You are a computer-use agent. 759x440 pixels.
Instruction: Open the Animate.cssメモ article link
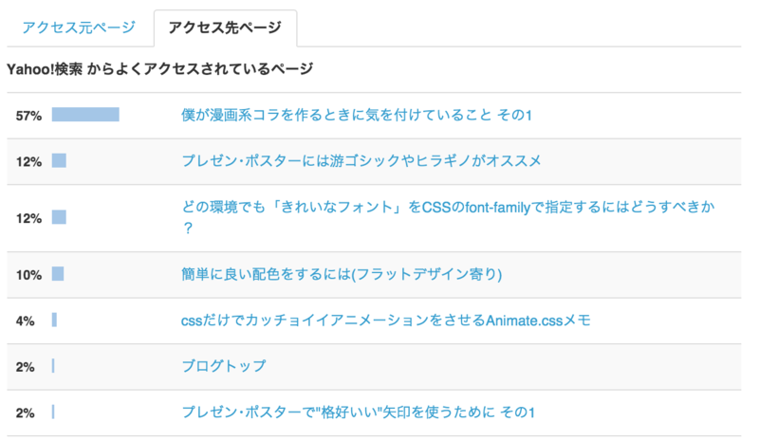[x=386, y=321]
